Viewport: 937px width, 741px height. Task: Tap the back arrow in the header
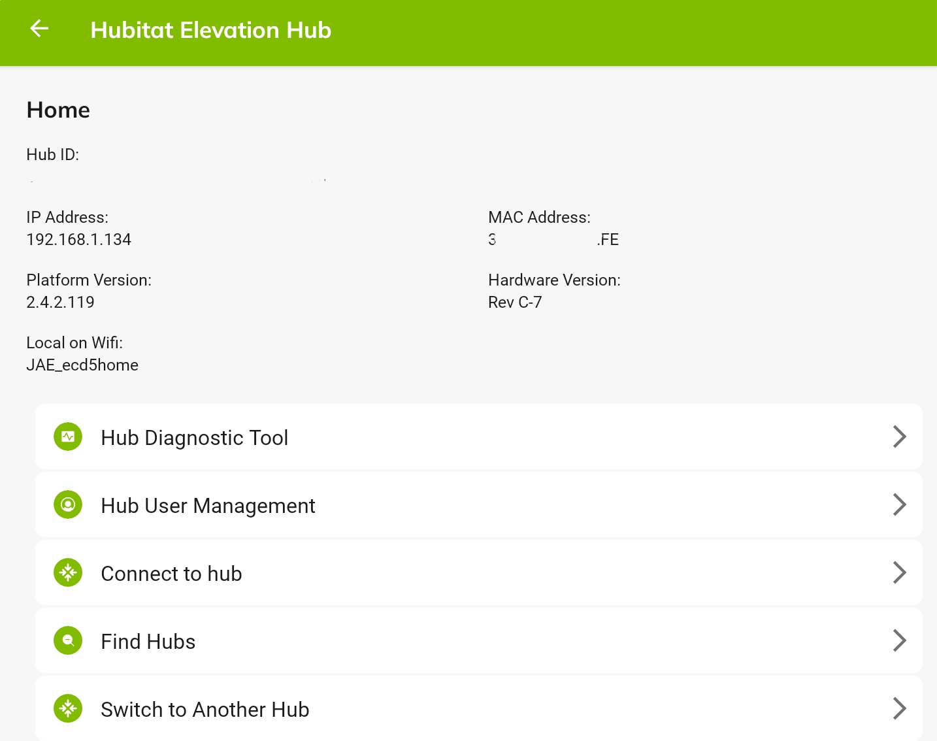[x=40, y=28]
